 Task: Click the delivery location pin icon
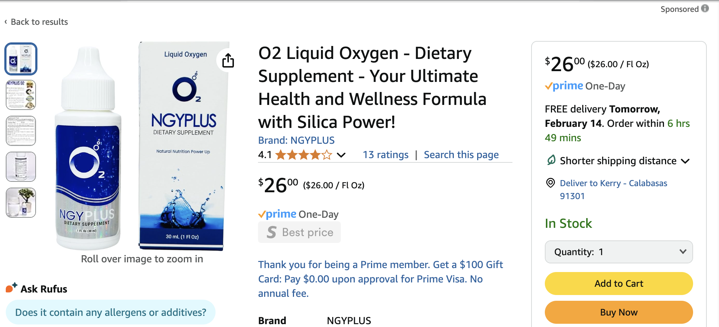(x=550, y=183)
